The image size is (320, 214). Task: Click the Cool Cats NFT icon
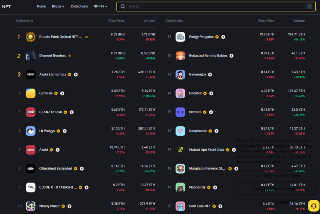pyautogui.click(x=180, y=206)
